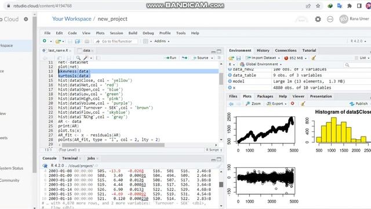Click the Zoom plot button

tap(253, 104)
